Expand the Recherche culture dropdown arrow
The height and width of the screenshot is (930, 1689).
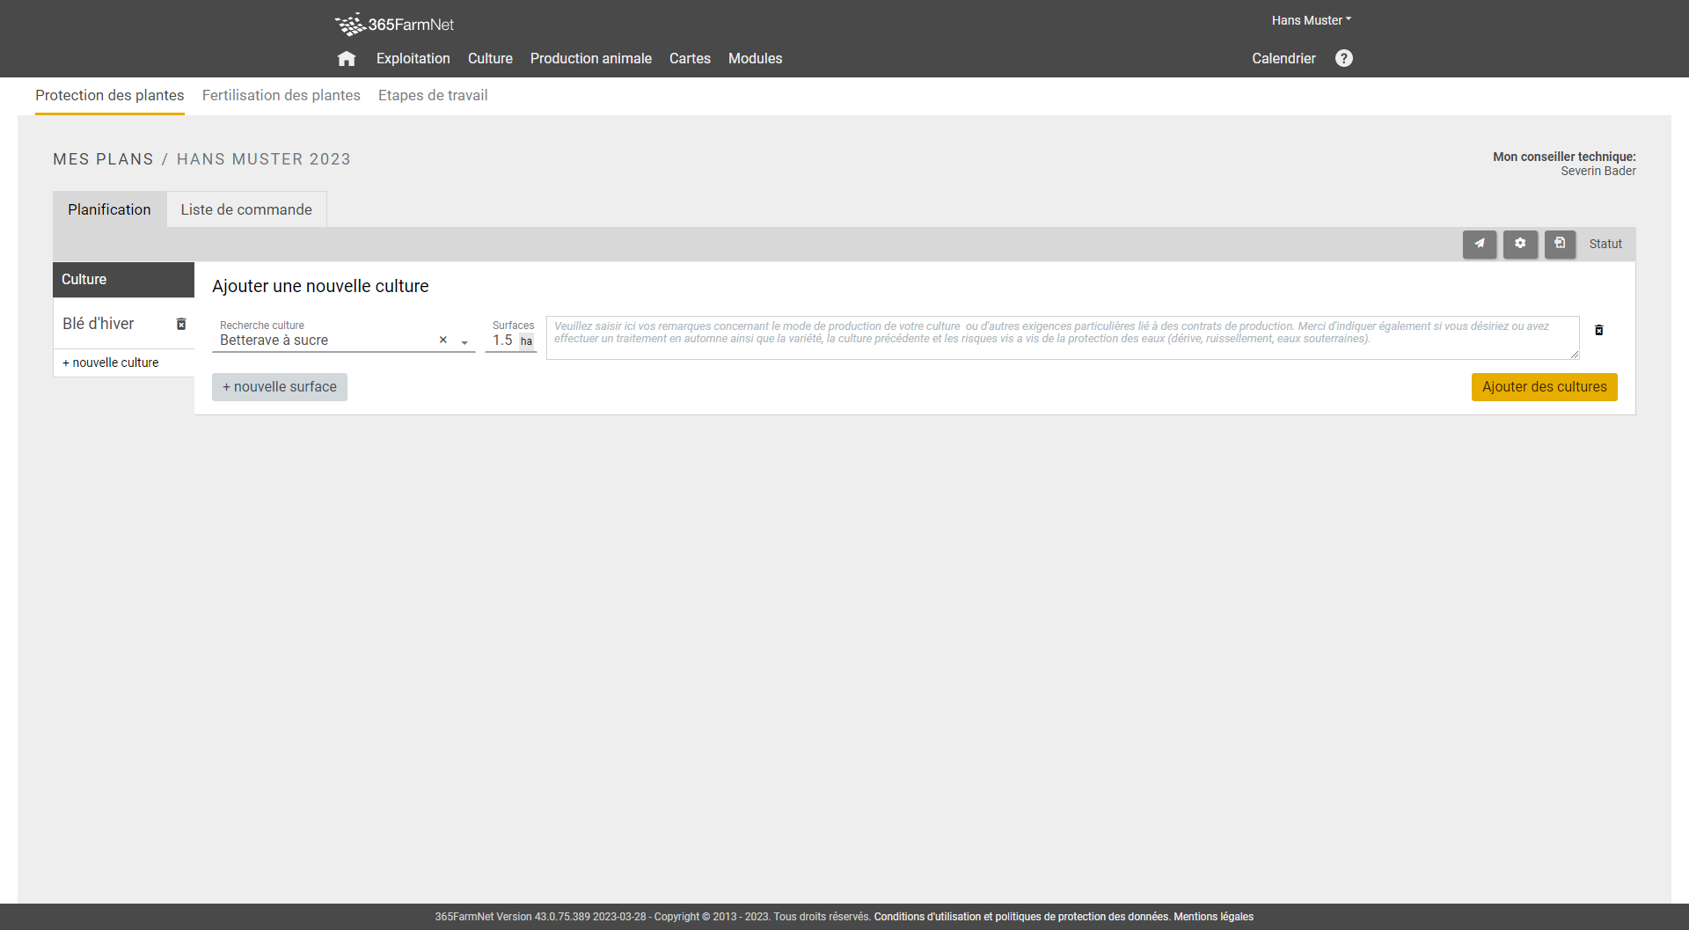(x=464, y=342)
